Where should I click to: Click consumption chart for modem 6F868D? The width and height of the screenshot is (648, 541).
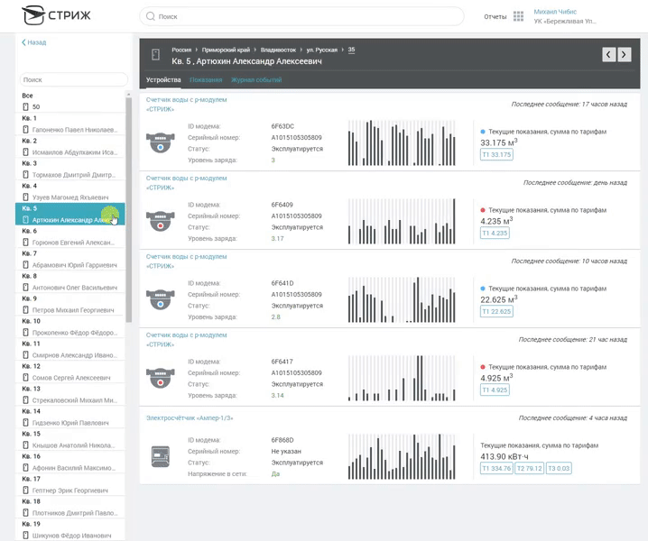pyautogui.click(x=402, y=457)
